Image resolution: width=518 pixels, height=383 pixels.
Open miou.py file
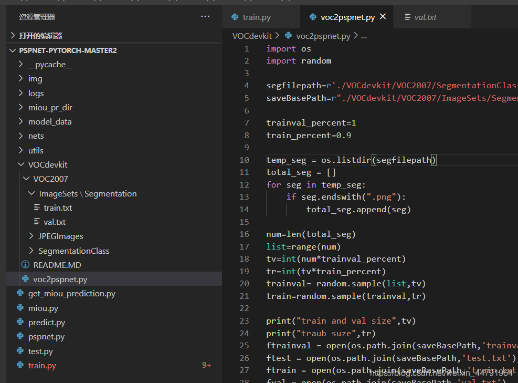(x=43, y=308)
